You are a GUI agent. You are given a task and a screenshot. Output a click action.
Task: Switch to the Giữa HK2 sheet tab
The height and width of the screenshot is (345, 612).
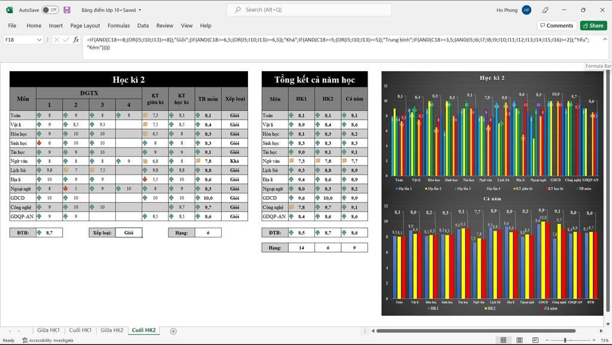tap(112, 330)
